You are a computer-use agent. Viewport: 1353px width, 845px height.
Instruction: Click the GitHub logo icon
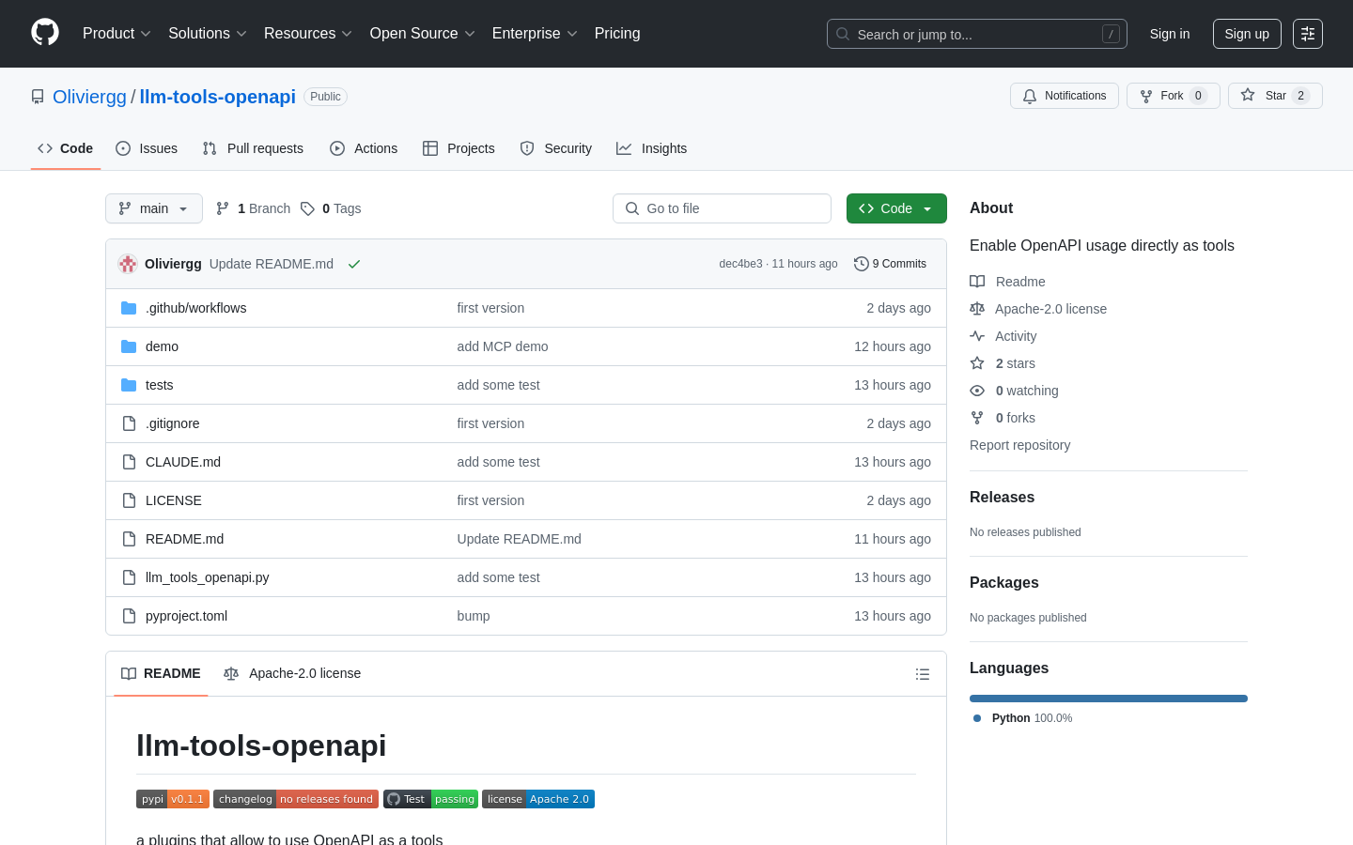tap(45, 33)
